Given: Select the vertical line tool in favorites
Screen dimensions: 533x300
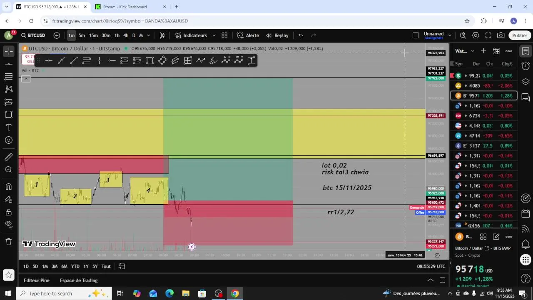Looking at the screenshot, I should [100, 61].
